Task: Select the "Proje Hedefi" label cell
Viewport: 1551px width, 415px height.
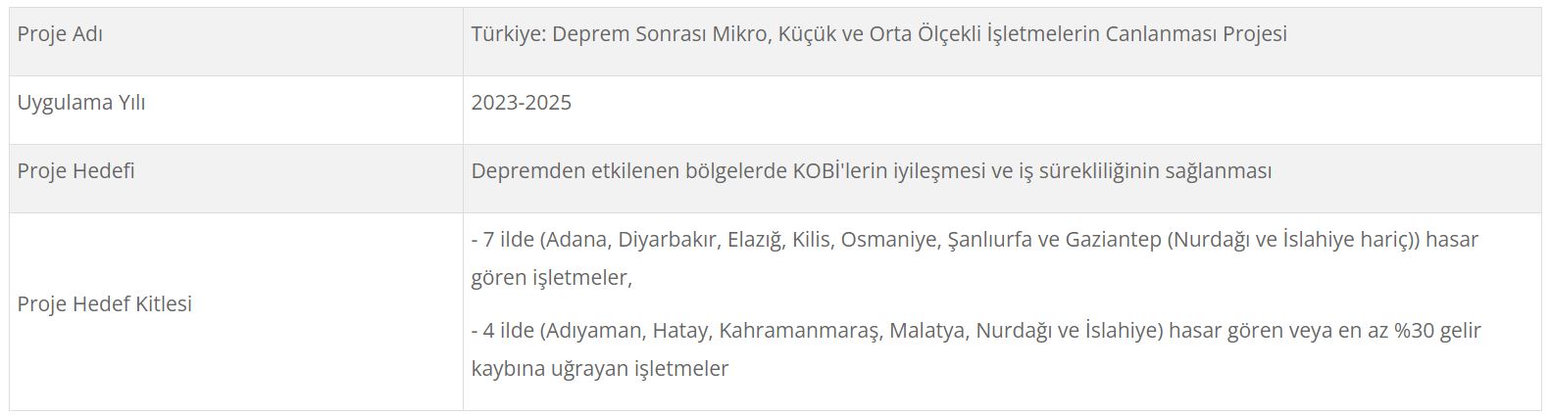Action: pyautogui.click(x=76, y=171)
